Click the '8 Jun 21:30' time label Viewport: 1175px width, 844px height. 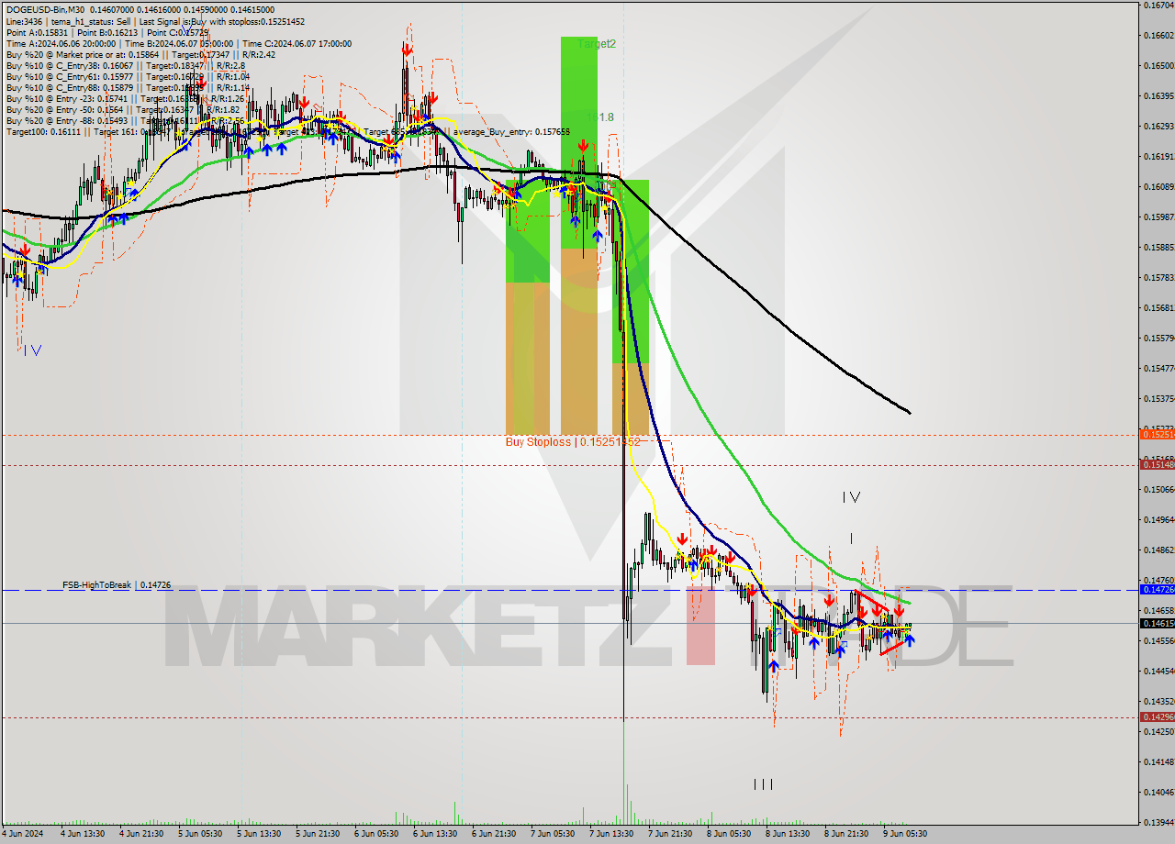(x=845, y=834)
